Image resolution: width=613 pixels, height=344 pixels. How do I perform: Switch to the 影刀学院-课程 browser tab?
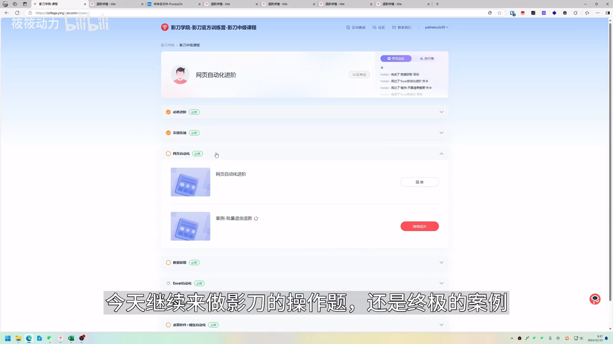pyautogui.click(x=60, y=4)
